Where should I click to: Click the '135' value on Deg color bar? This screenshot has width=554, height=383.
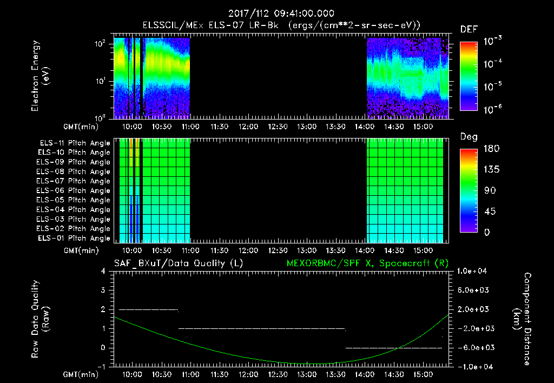(491, 170)
